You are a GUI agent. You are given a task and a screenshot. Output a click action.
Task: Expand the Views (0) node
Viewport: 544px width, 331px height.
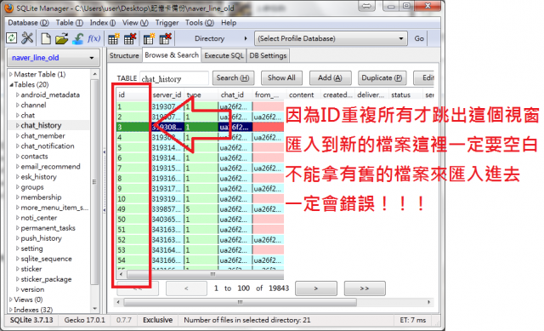11,300
